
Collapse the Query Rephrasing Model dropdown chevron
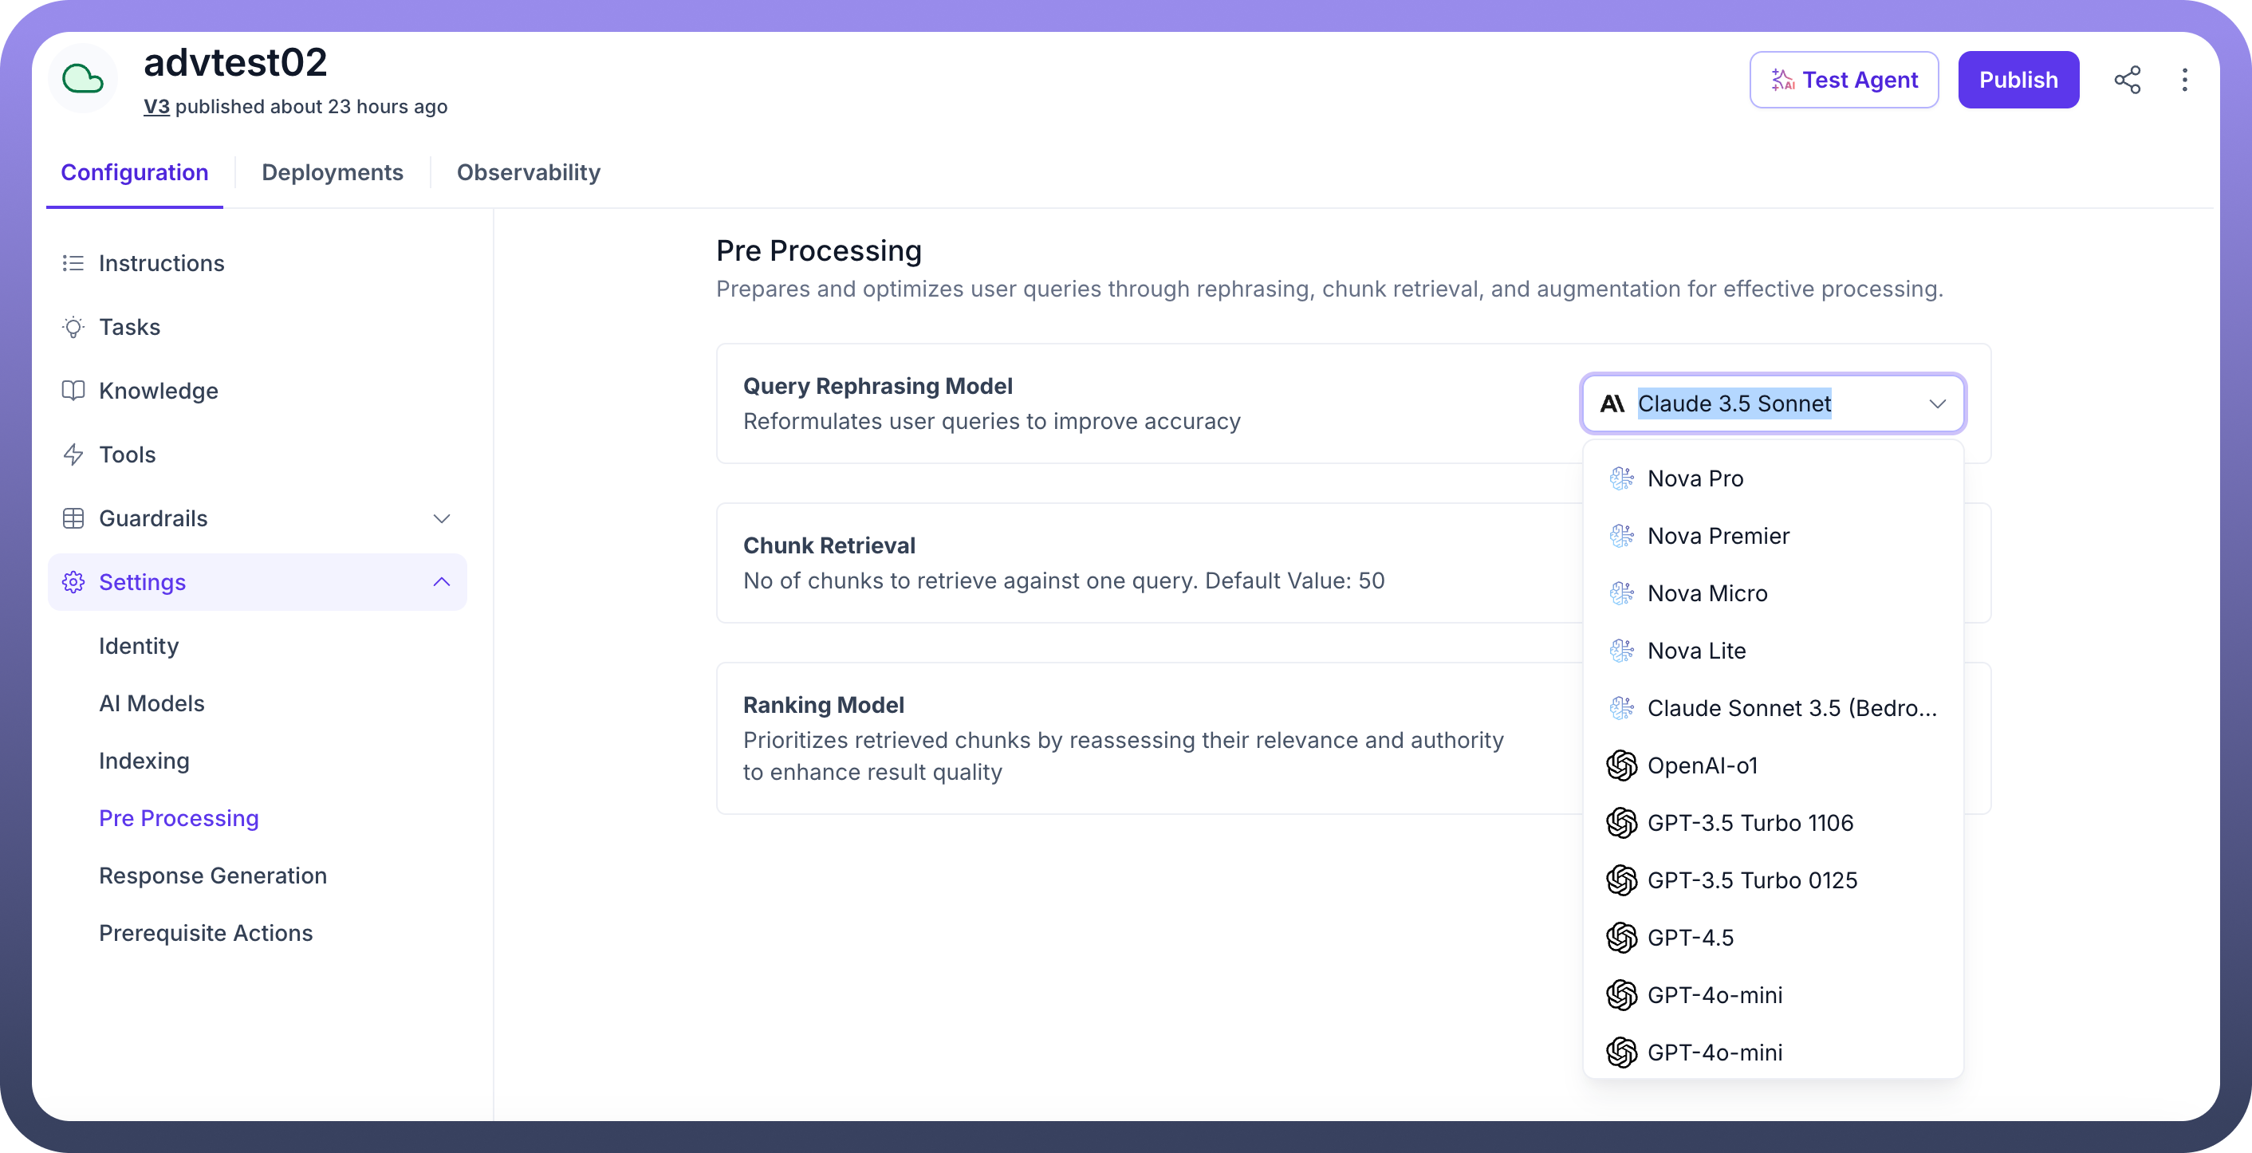pos(1937,403)
